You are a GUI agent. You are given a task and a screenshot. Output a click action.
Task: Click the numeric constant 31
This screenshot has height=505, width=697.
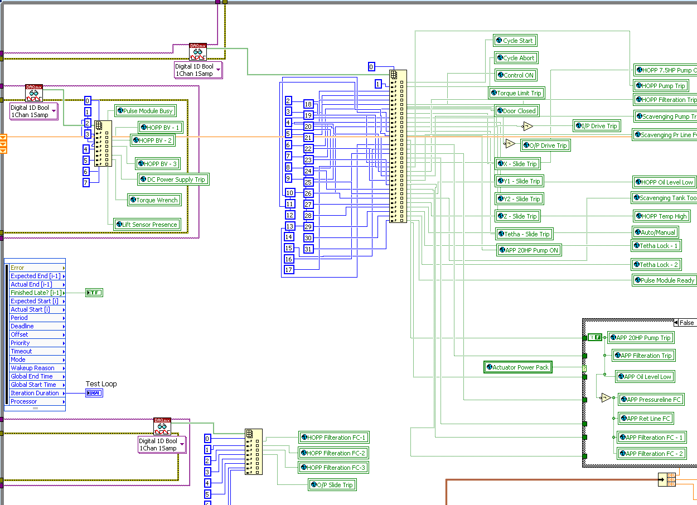308,249
